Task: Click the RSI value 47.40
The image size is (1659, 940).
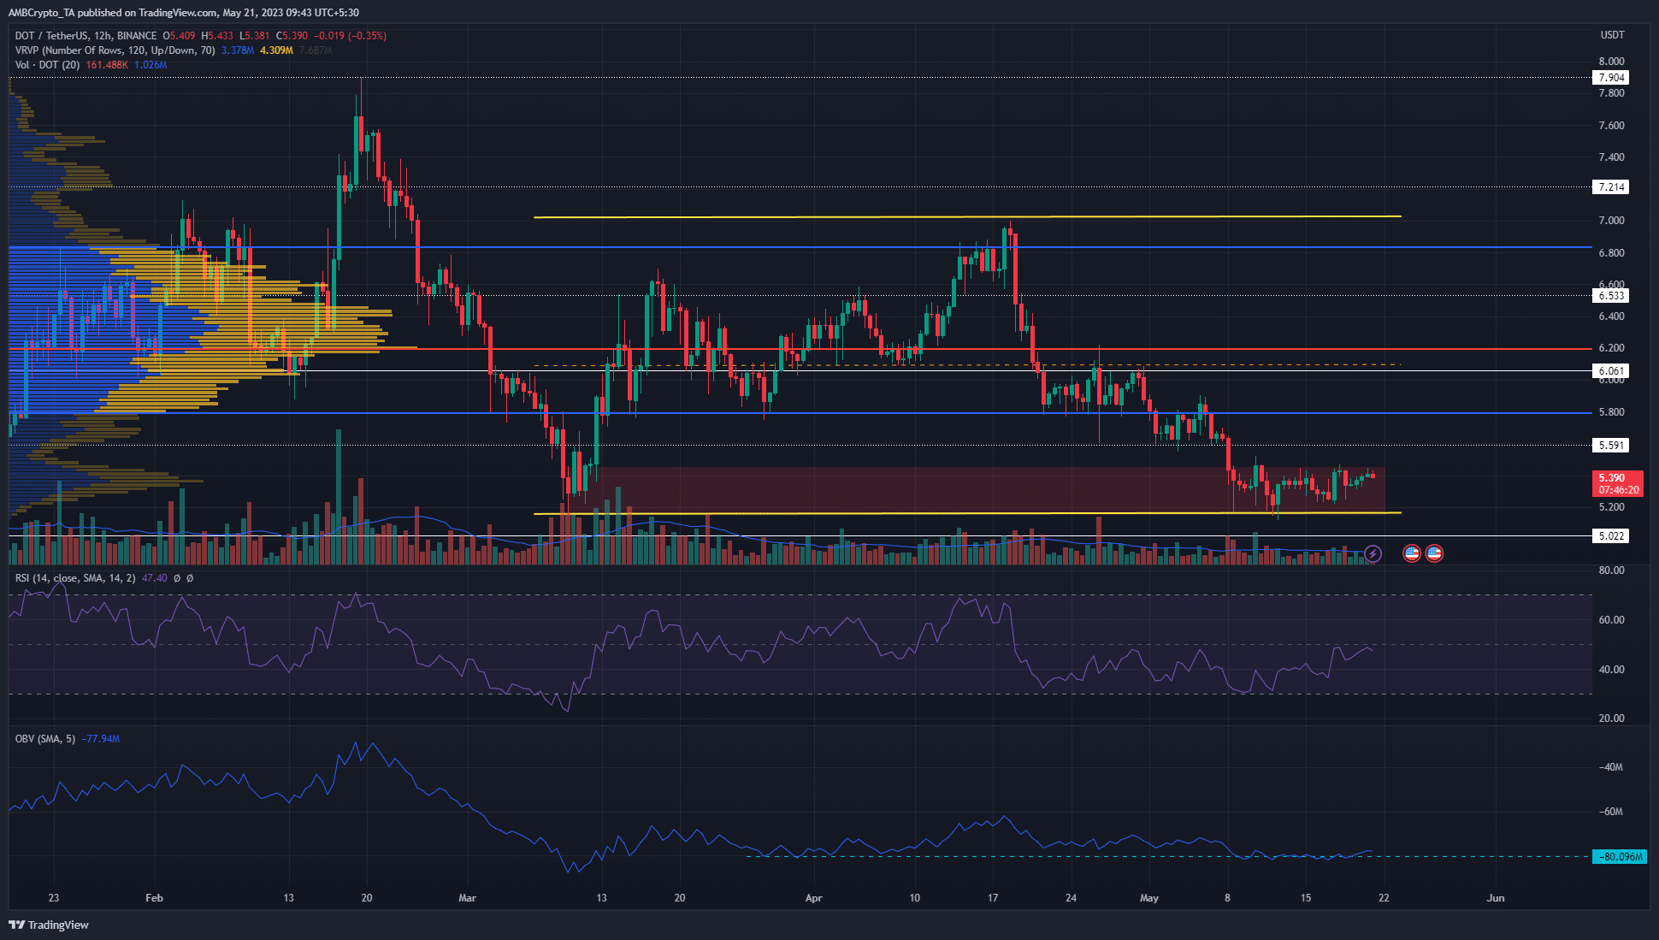Action: (x=155, y=578)
